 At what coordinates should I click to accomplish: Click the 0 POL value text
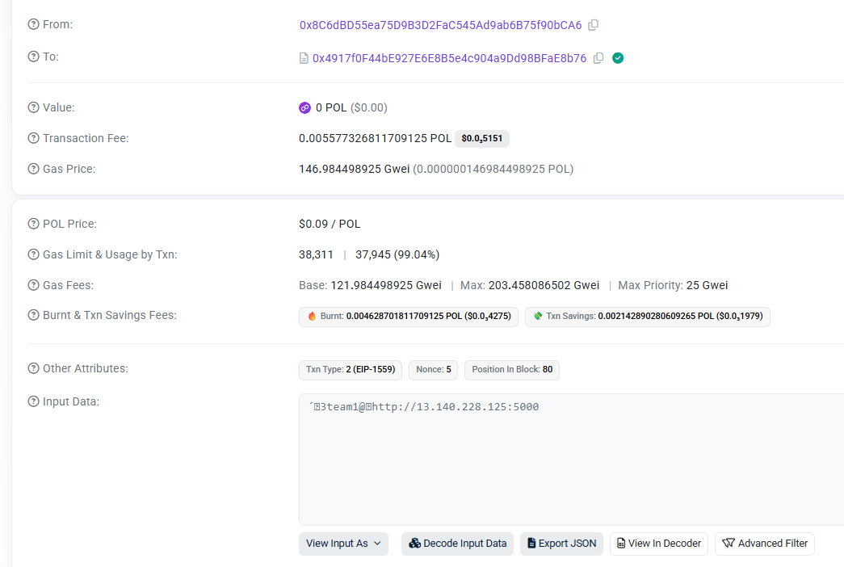[x=331, y=107]
